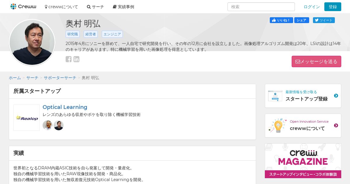Click arrow icon on Open Innovation Service card
350x184 pixels.
pyautogui.click(x=336, y=126)
